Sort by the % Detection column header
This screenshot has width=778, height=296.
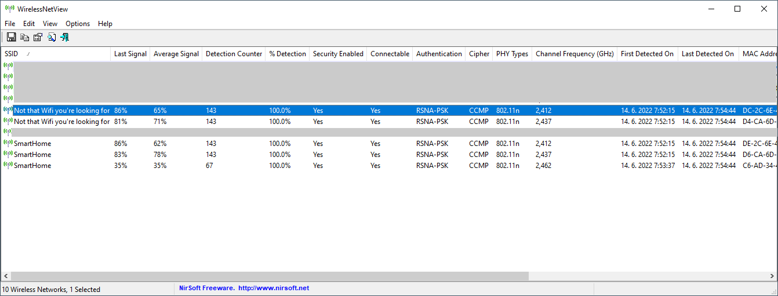click(x=288, y=54)
